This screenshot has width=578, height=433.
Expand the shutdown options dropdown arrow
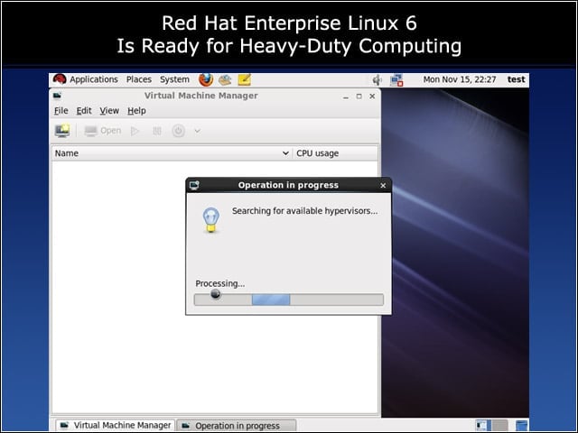[x=198, y=131]
